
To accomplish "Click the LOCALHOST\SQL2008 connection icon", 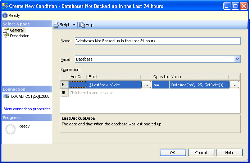I will tap(6, 96).
